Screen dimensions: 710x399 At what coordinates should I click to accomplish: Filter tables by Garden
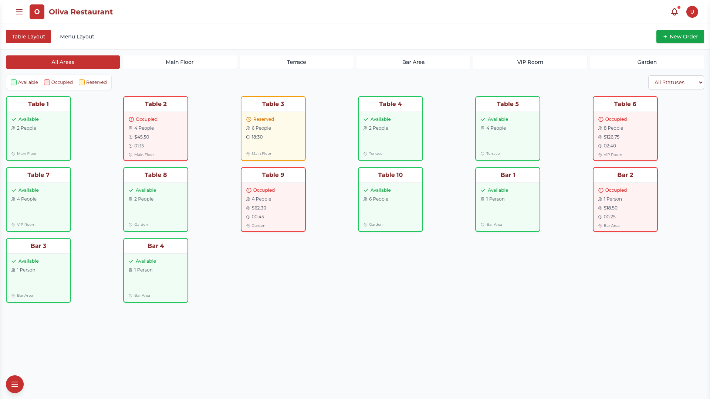point(647,62)
